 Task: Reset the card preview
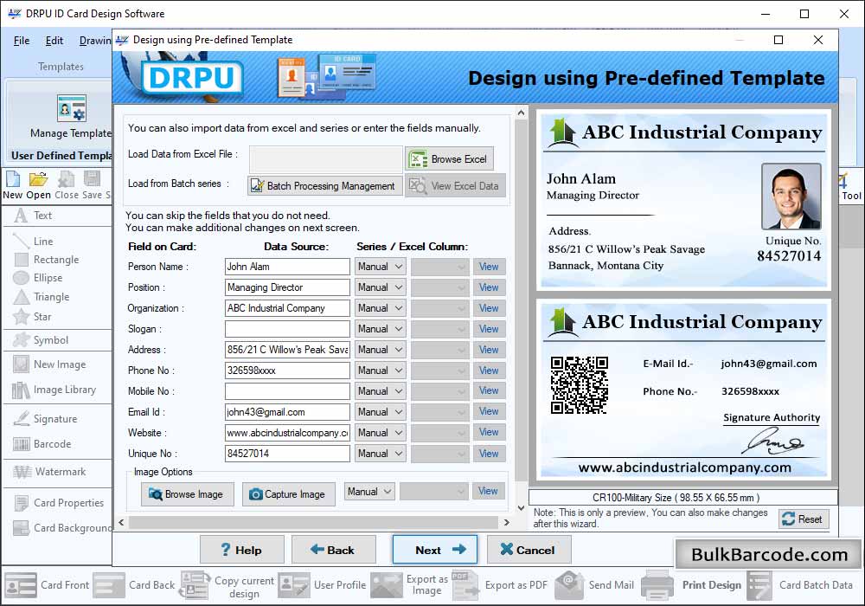[x=804, y=519]
